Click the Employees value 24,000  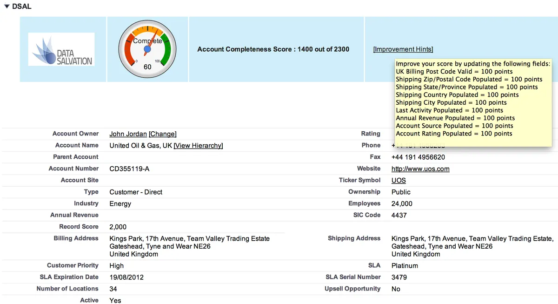coord(402,204)
